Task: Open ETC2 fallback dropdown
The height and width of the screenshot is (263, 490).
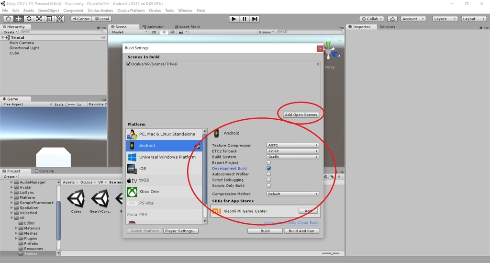Action: (292, 151)
